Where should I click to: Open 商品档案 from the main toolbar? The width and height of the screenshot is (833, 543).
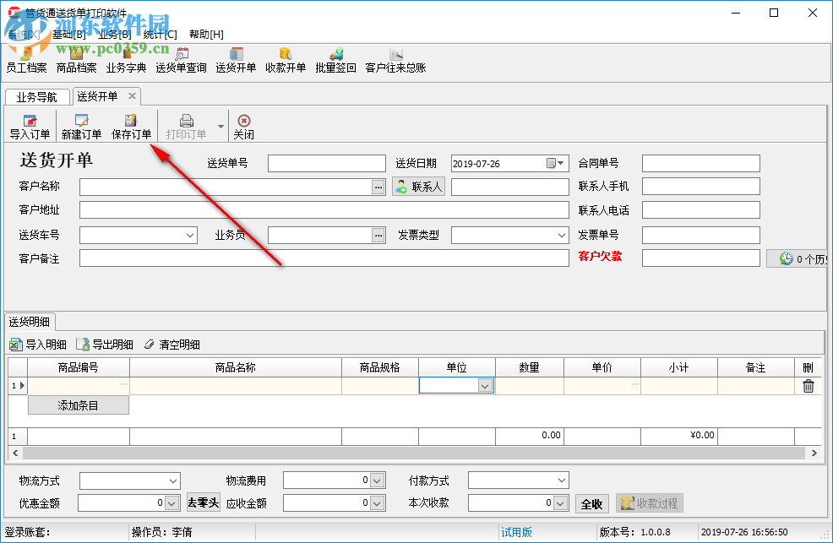(x=77, y=61)
